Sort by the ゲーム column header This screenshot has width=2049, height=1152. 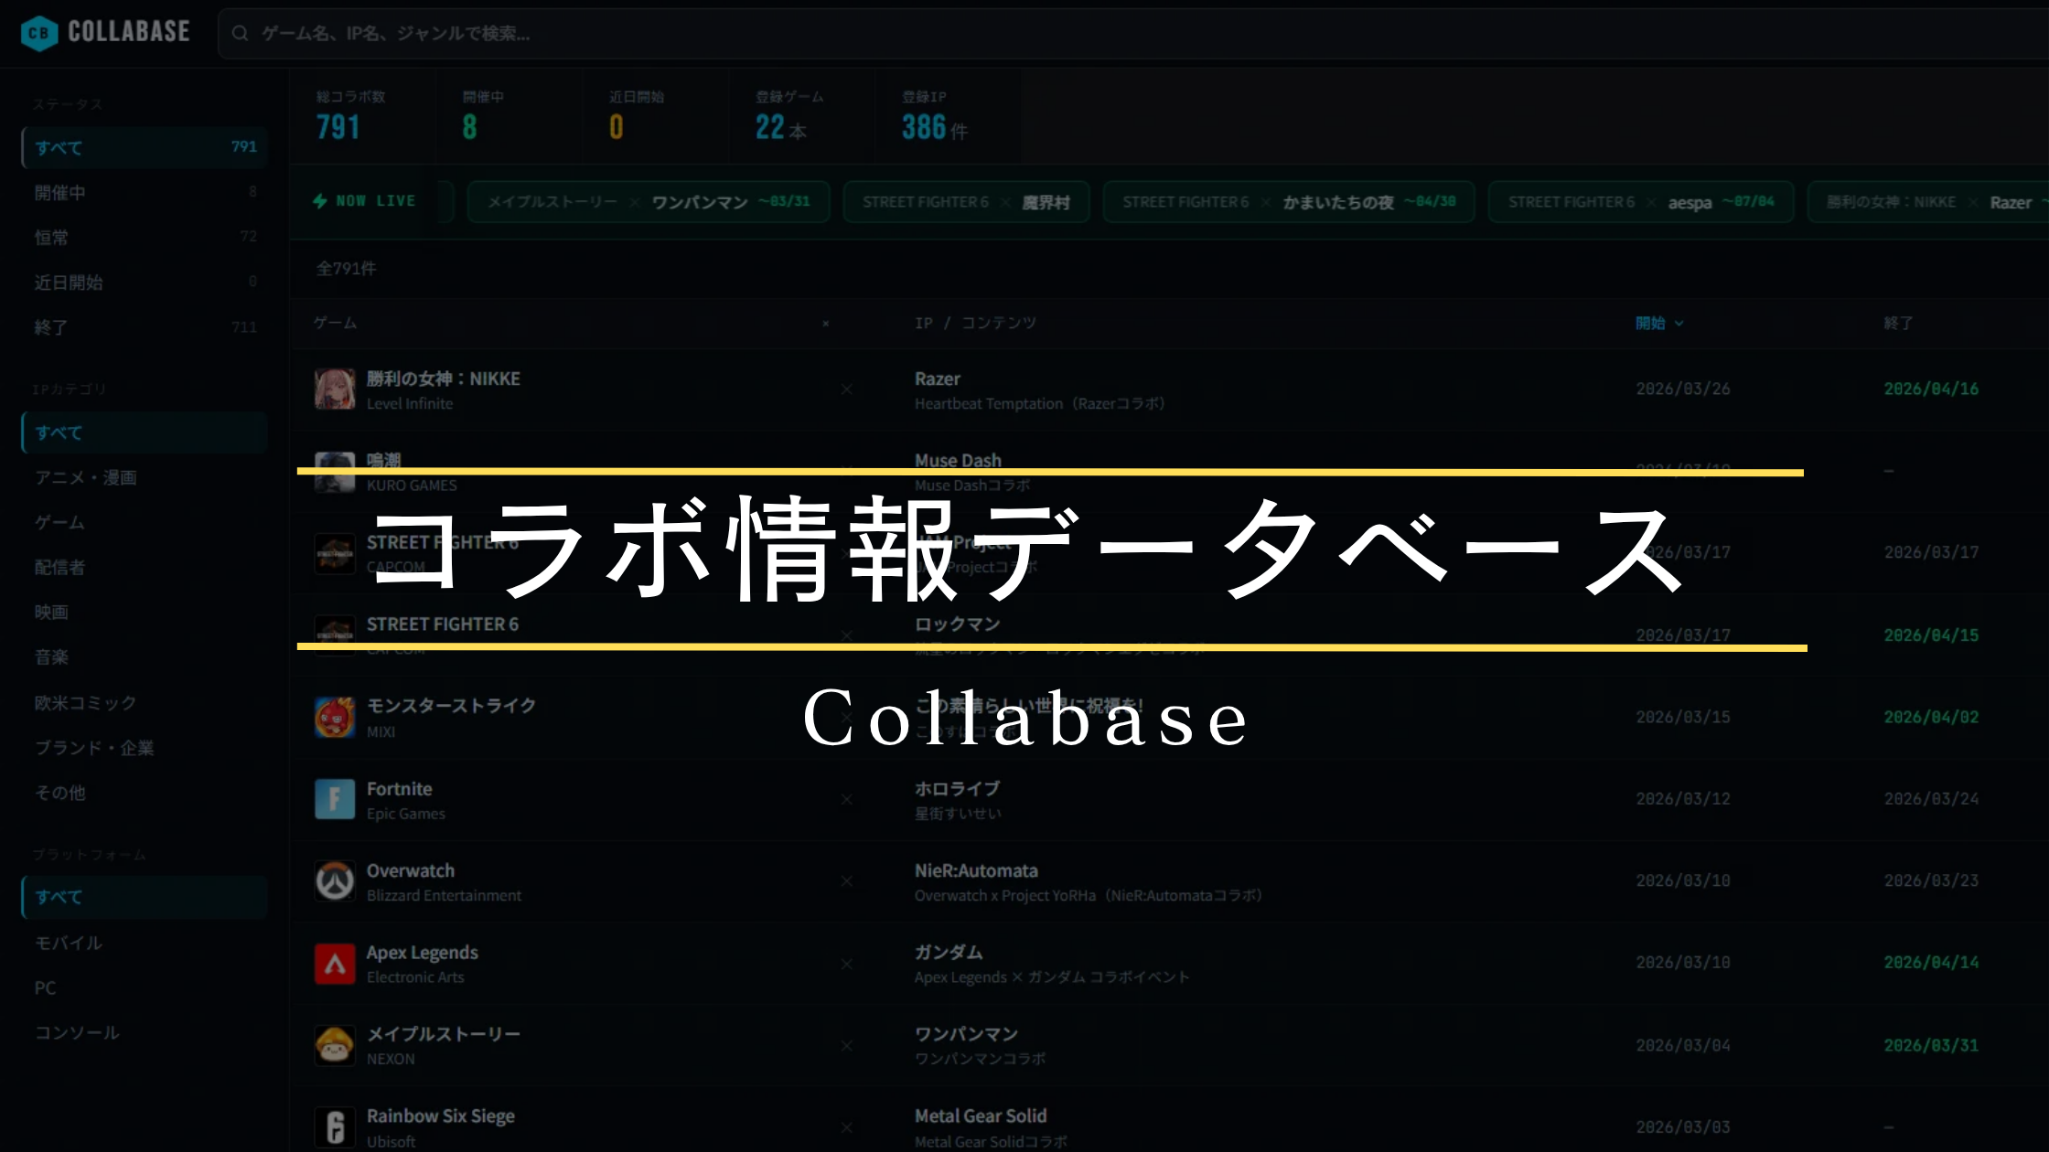335,323
